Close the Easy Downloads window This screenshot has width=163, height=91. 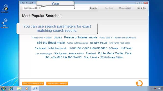tap(146, 3)
